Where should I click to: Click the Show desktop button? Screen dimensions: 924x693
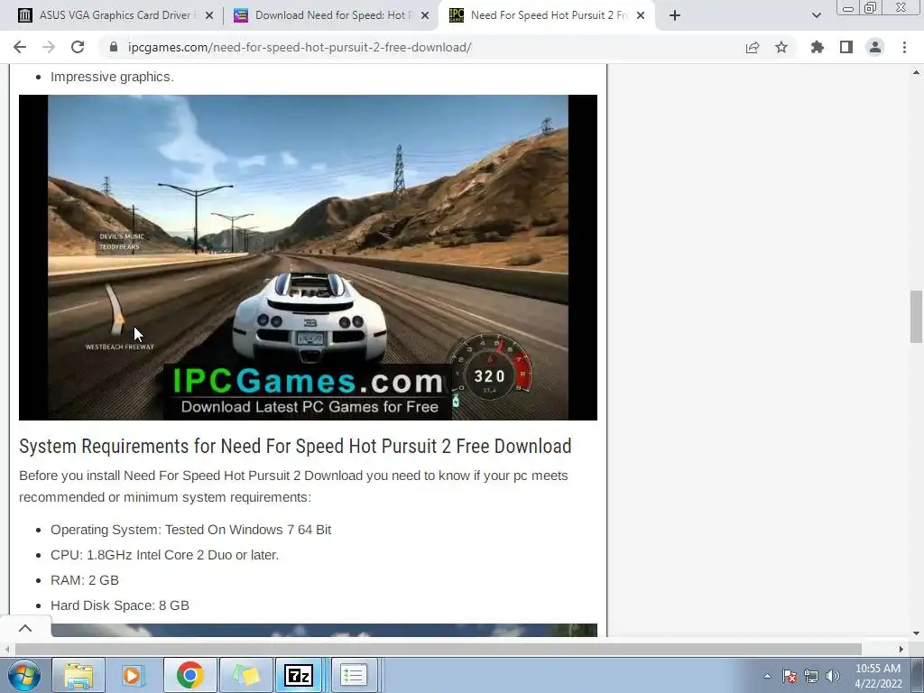tap(918, 676)
